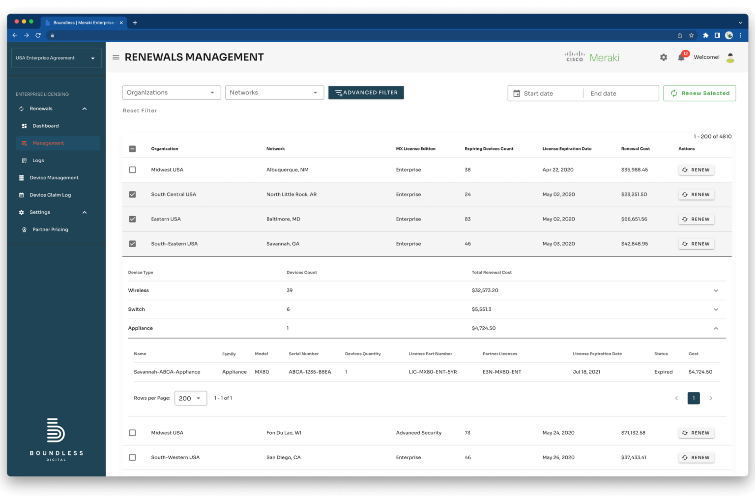Collapse the Appliance device type section
This screenshot has width=755, height=503.
pyautogui.click(x=716, y=328)
